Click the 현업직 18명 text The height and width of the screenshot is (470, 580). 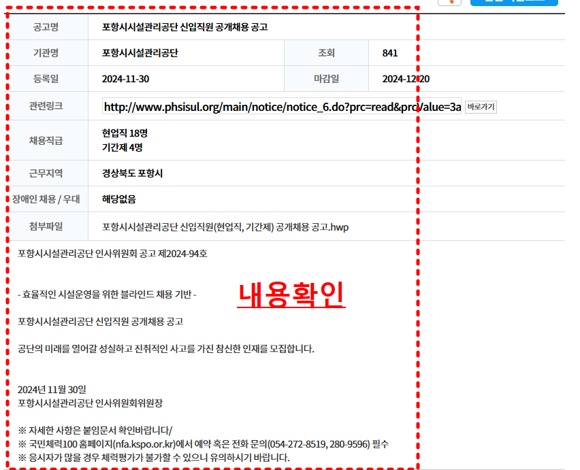click(125, 133)
